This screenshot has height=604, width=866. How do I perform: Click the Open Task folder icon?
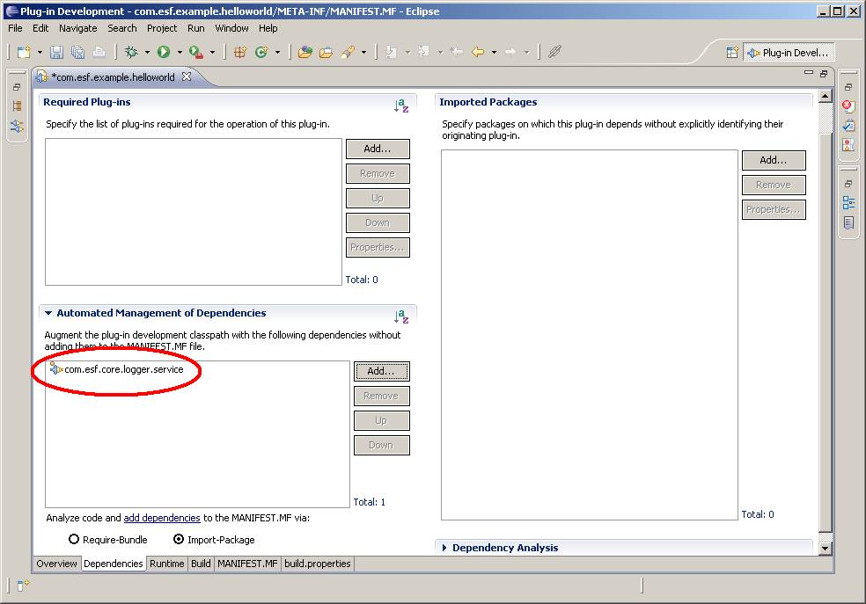pyautogui.click(x=327, y=53)
